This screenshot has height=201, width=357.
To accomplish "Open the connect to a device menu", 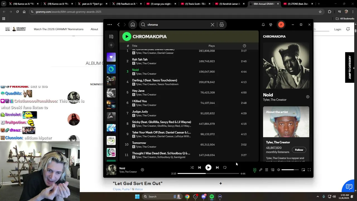I will click(x=272, y=170).
